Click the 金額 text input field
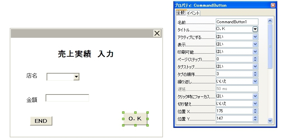This screenshot has width=283, height=140. [x=67, y=98]
